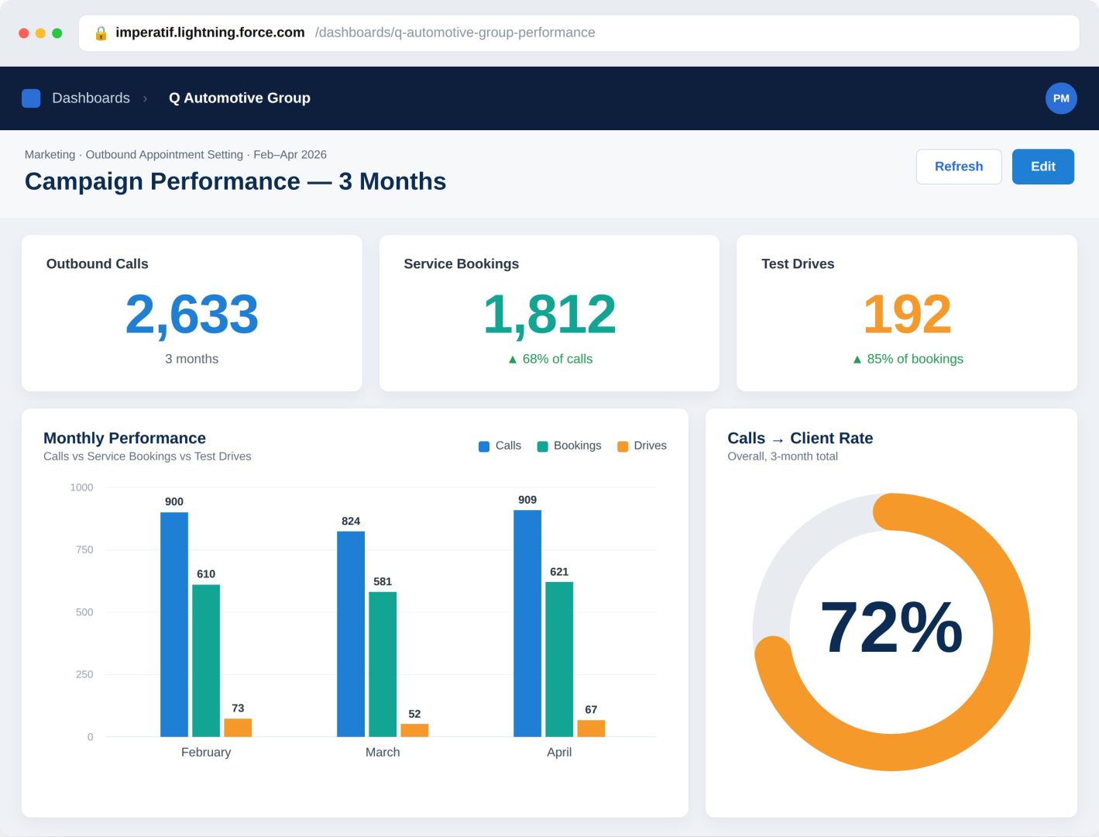
Task: Select the March Drives bar labeled 52
Action: pyautogui.click(x=414, y=730)
